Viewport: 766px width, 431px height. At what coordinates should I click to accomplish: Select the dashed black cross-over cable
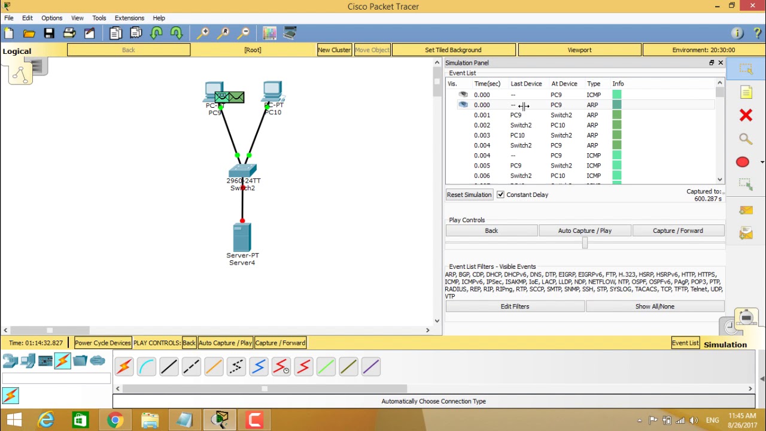pos(191,366)
